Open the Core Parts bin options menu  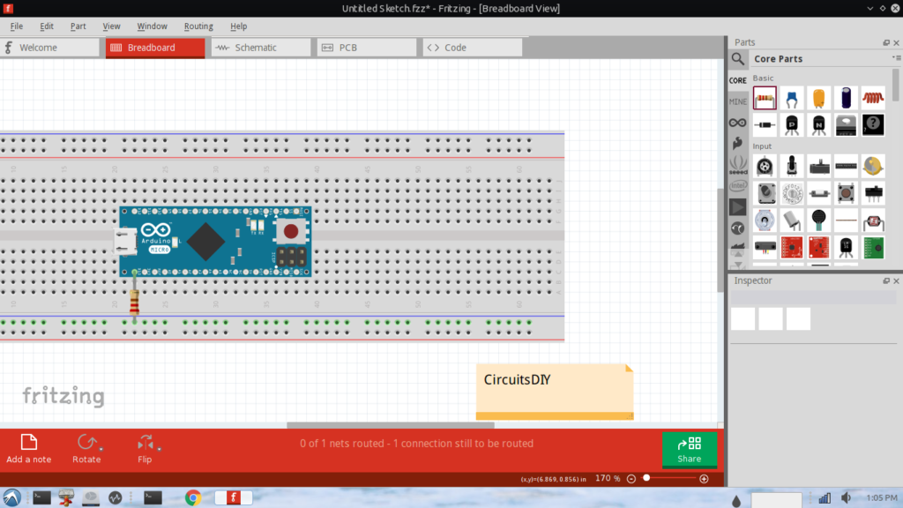[x=896, y=58]
